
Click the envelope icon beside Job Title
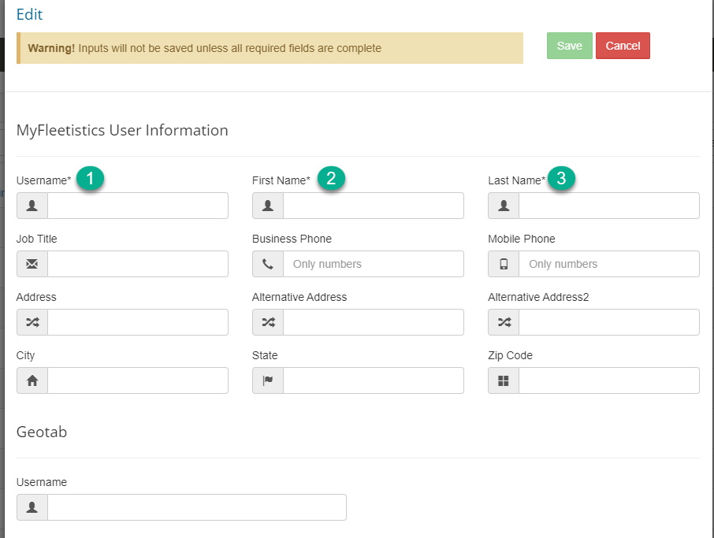(32, 264)
